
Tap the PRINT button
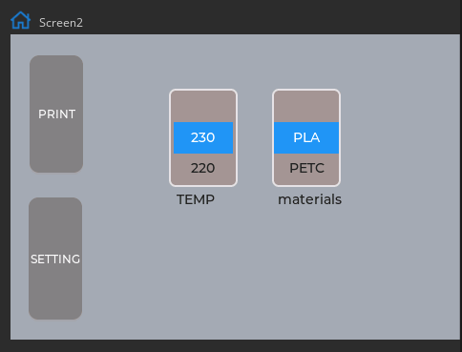tap(56, 114)
